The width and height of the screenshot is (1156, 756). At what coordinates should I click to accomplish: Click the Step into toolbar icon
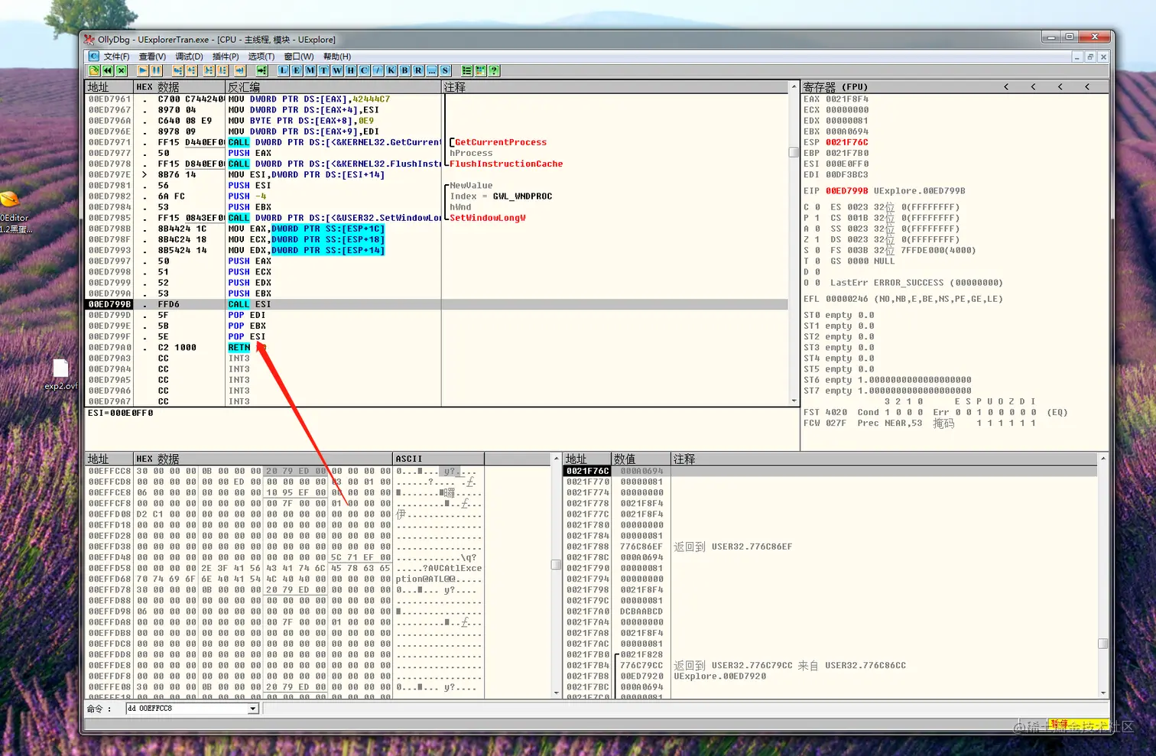[x=178, y=70]
